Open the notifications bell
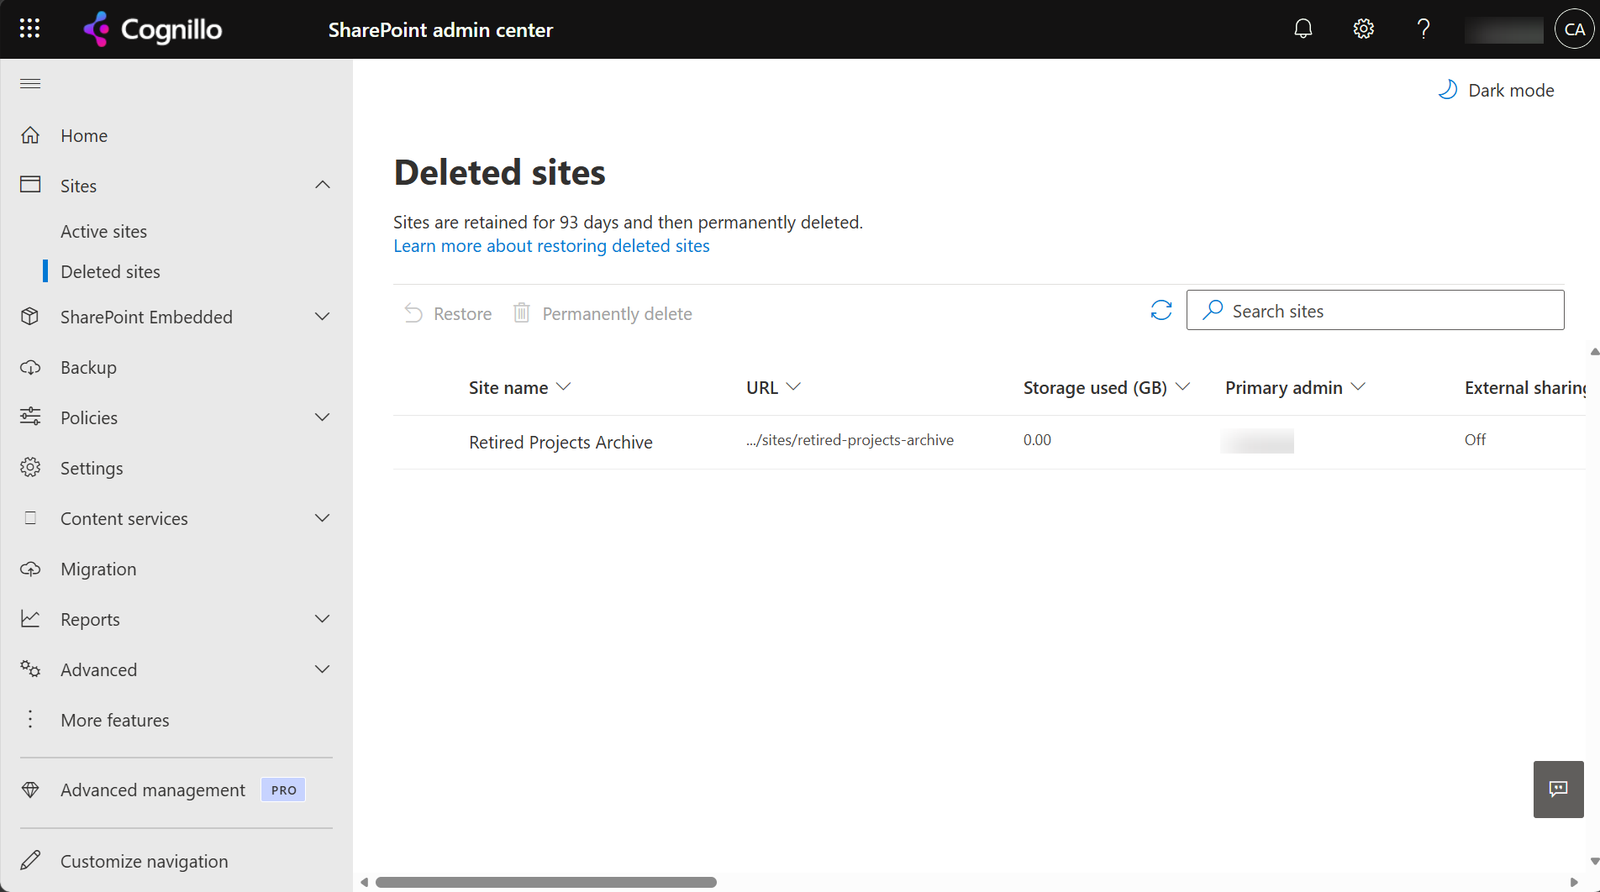 (1303, 29)
